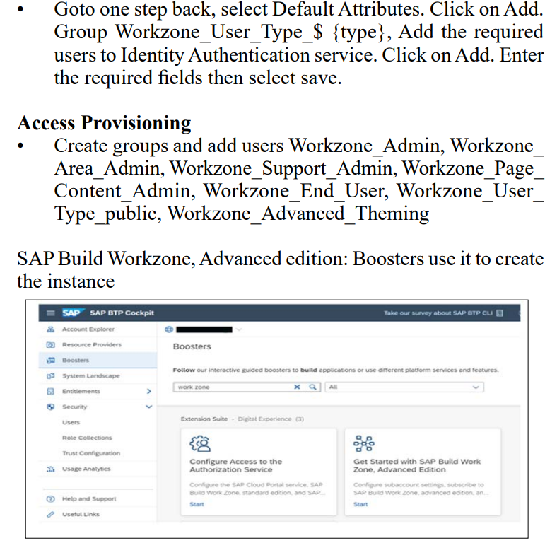Expand the Entitlements menu chevron

pos(149,391)
